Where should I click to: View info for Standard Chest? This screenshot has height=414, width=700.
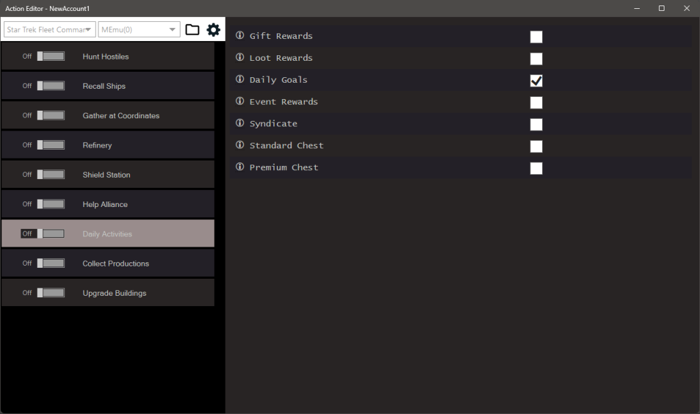click(x=238, y=145)
